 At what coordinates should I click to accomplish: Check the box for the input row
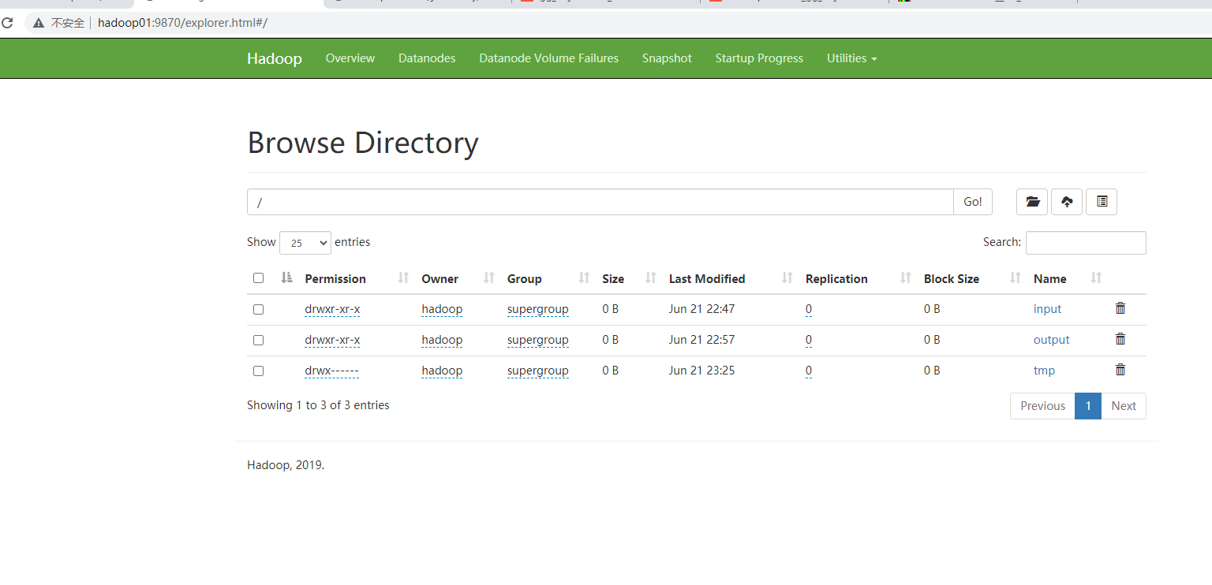[x=258, y=309]
